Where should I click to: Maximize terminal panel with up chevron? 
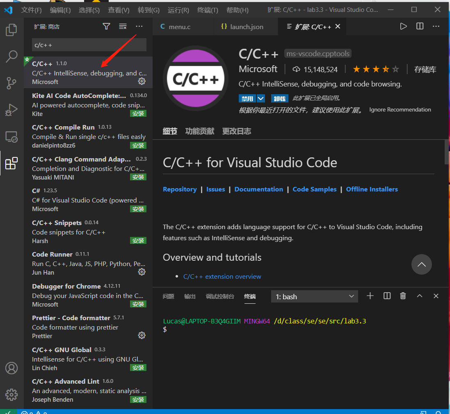coord(420,296)
